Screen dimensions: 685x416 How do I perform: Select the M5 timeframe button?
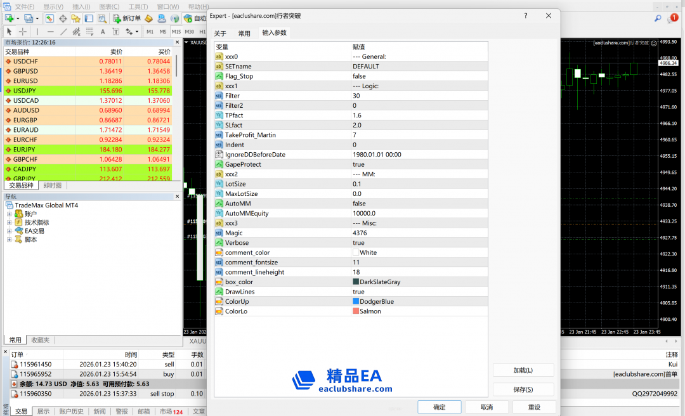coord(163,31)
